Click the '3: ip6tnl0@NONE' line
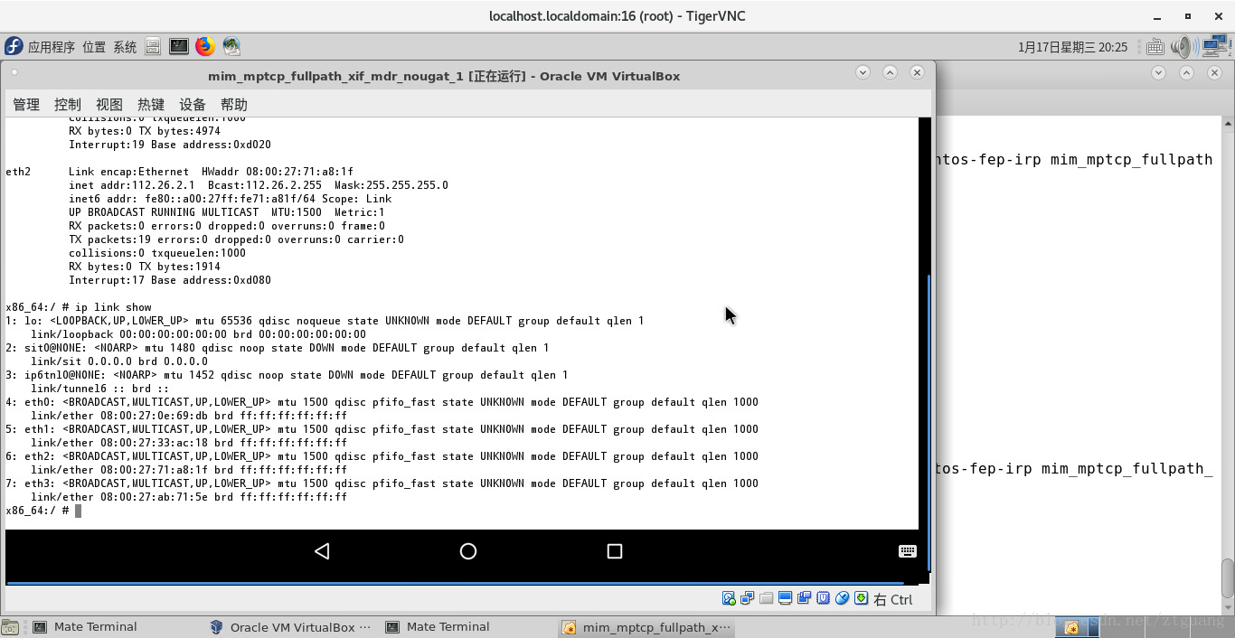 (x=287, y=375)
